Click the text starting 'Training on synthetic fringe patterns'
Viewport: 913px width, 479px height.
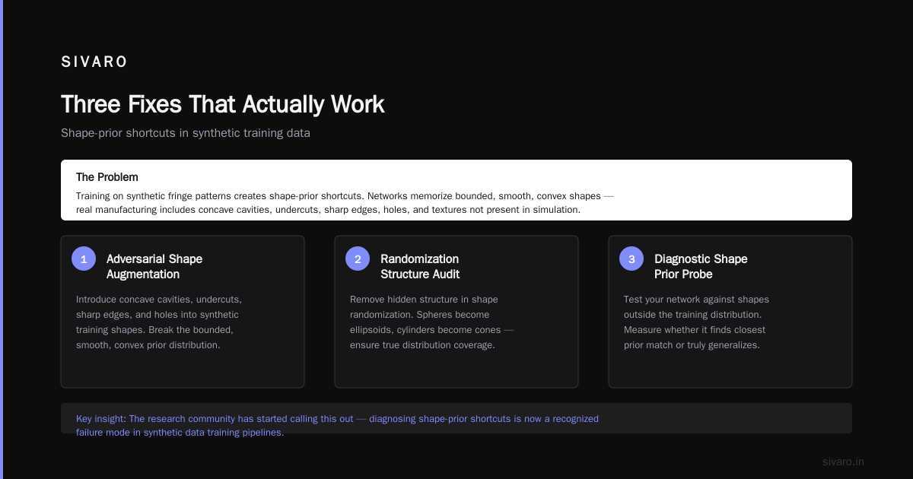345,203
